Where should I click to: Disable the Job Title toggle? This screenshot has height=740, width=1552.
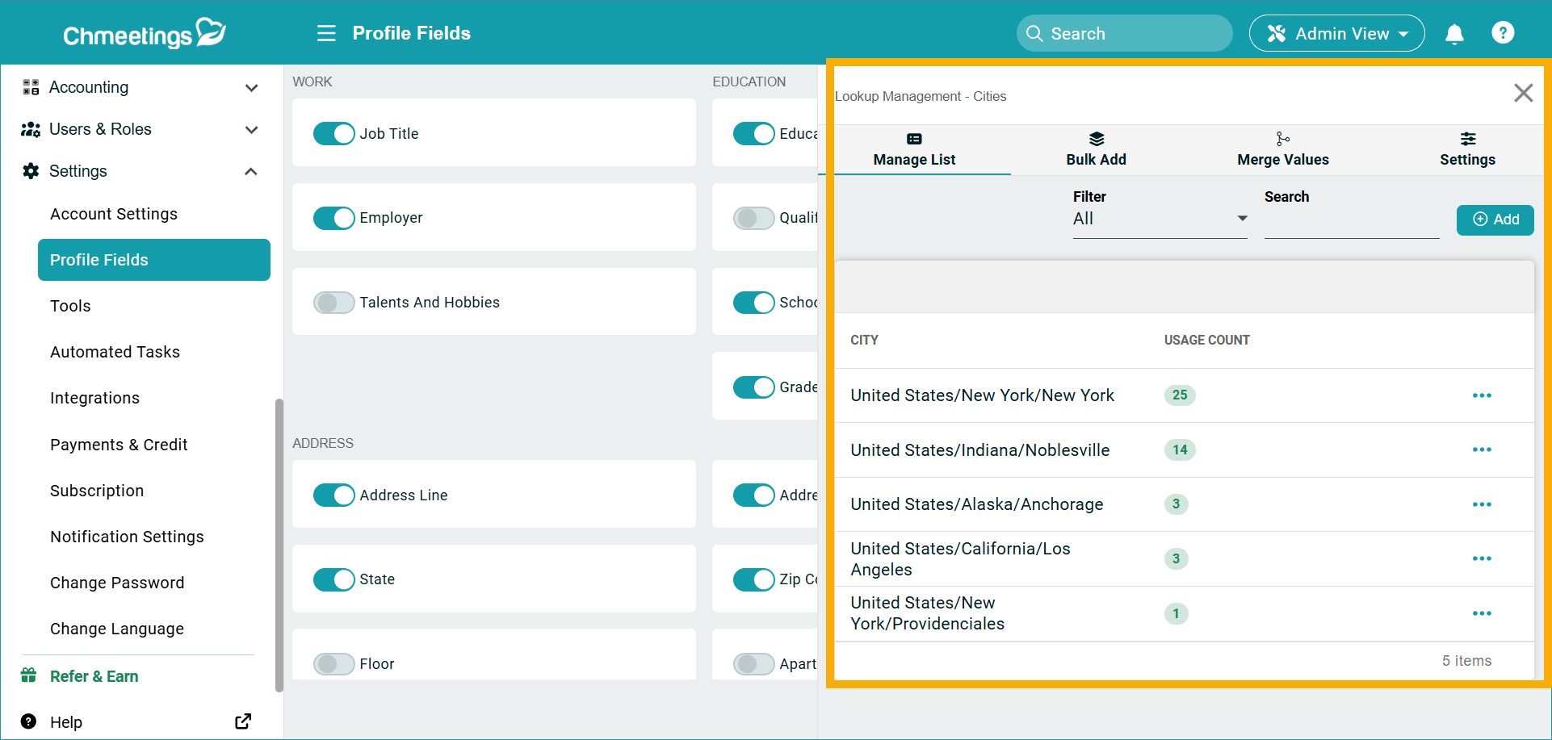(333, 134)
